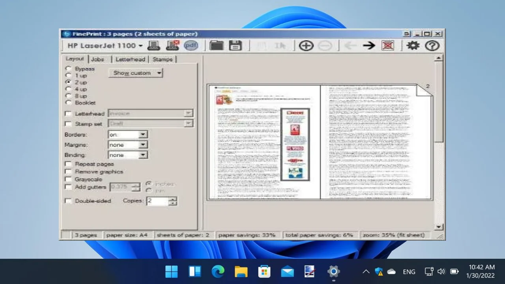Click the zoom in plus icon
This screenshot has width=505, height=284.
click(x=306, y=46)
